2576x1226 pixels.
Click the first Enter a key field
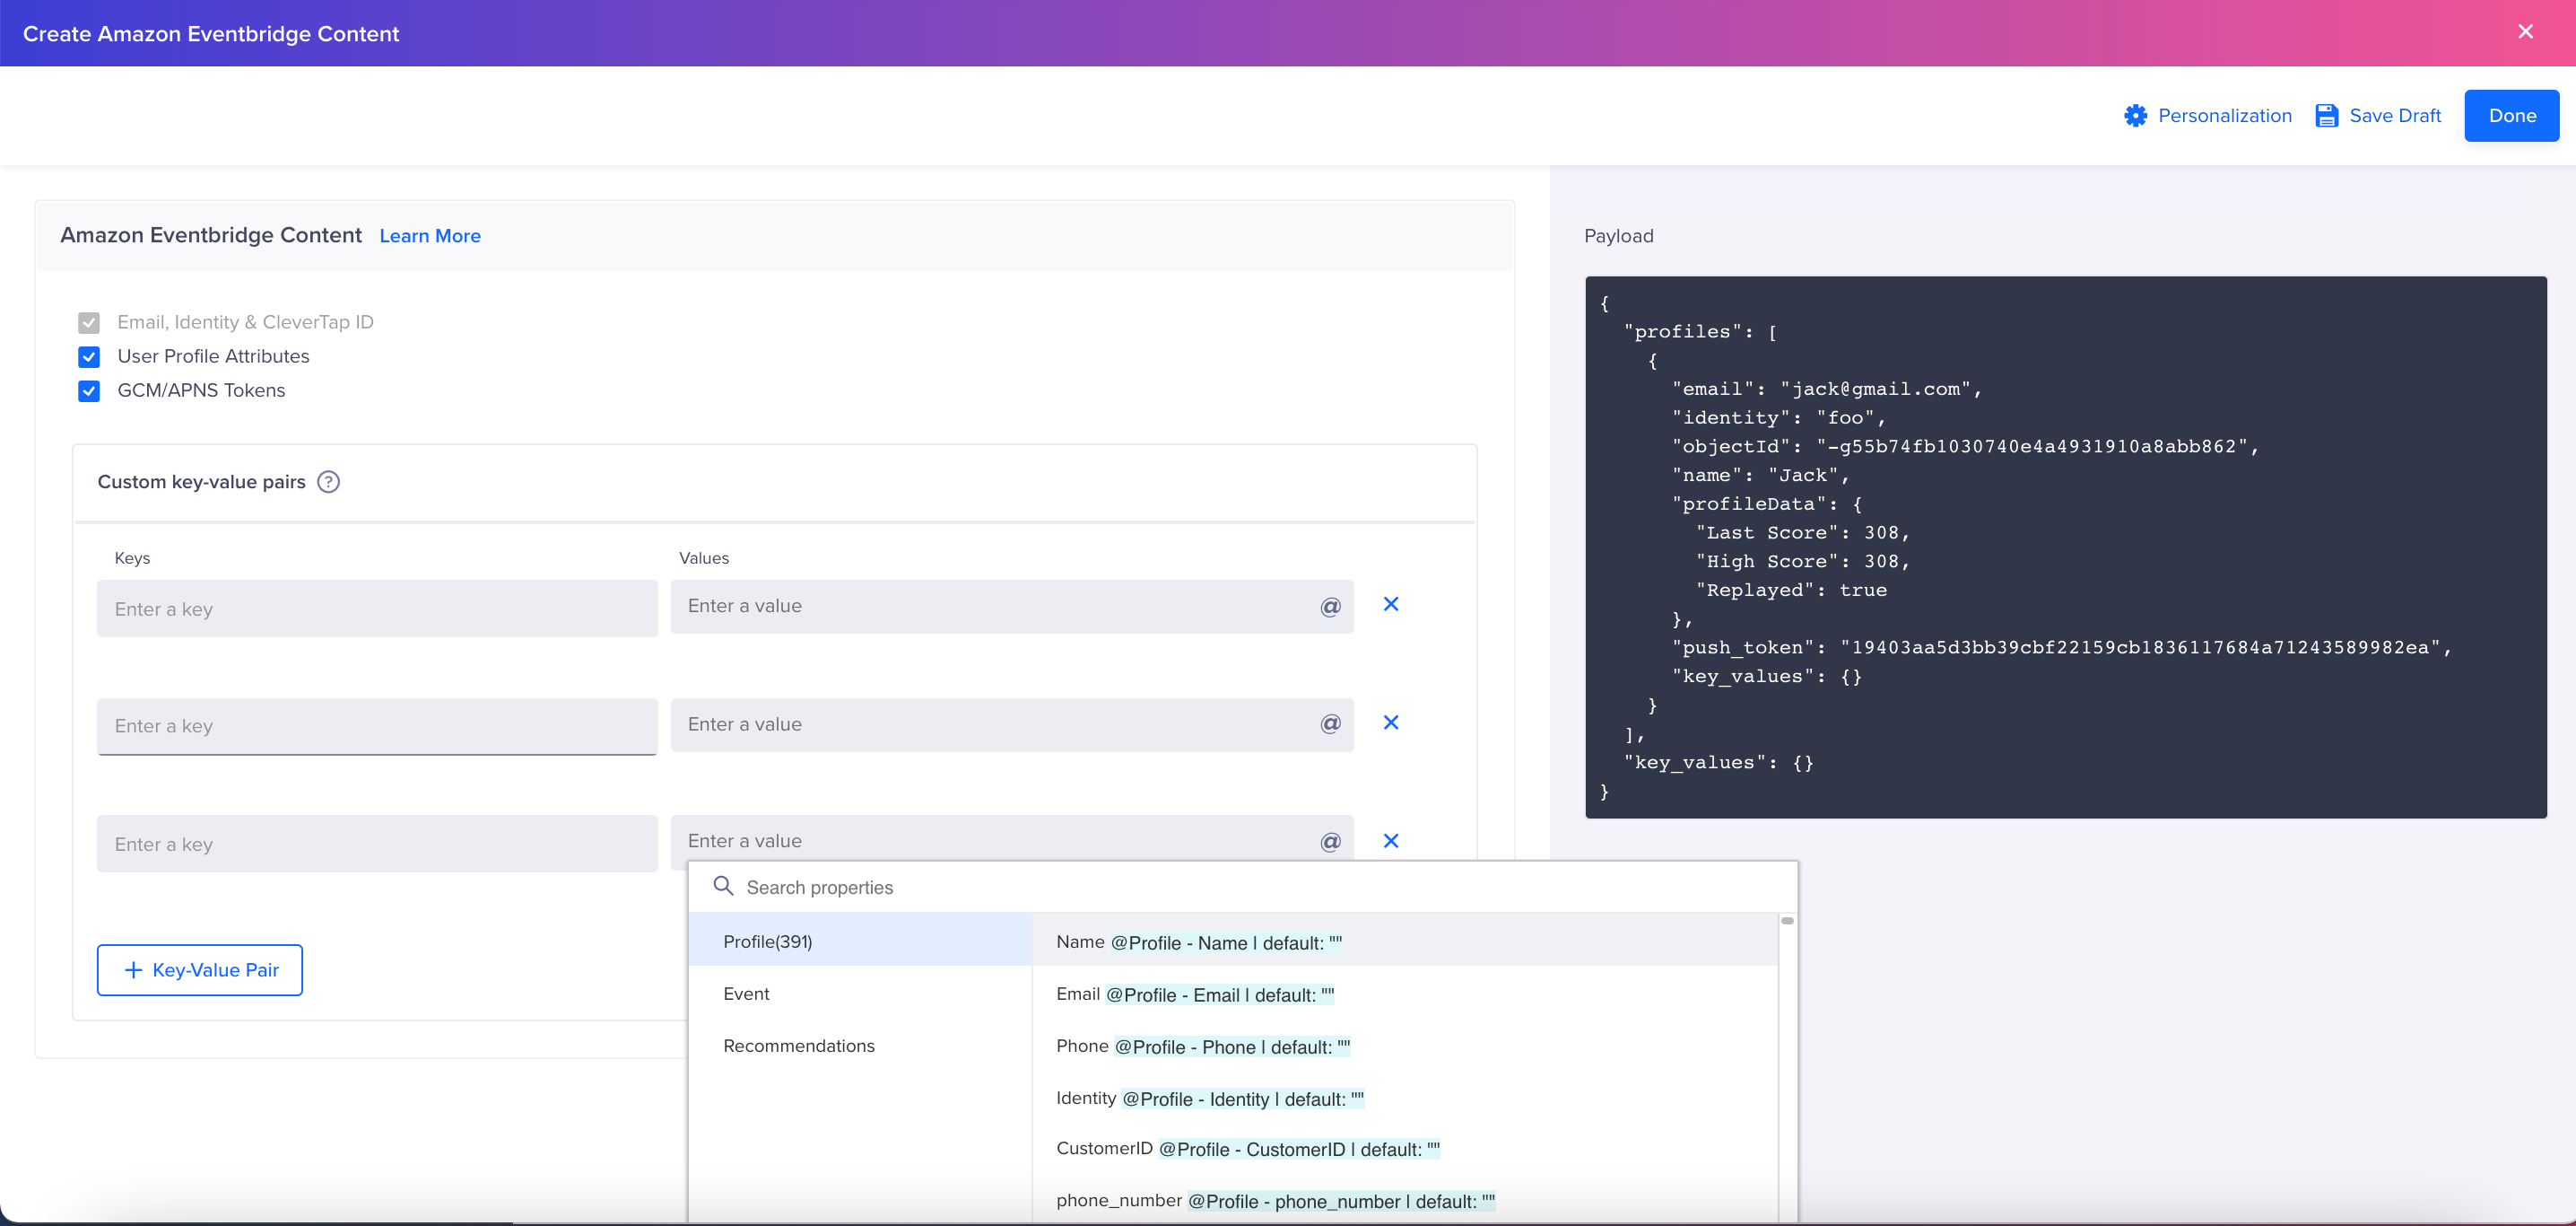pyautogui.click(x=377, y=609)
